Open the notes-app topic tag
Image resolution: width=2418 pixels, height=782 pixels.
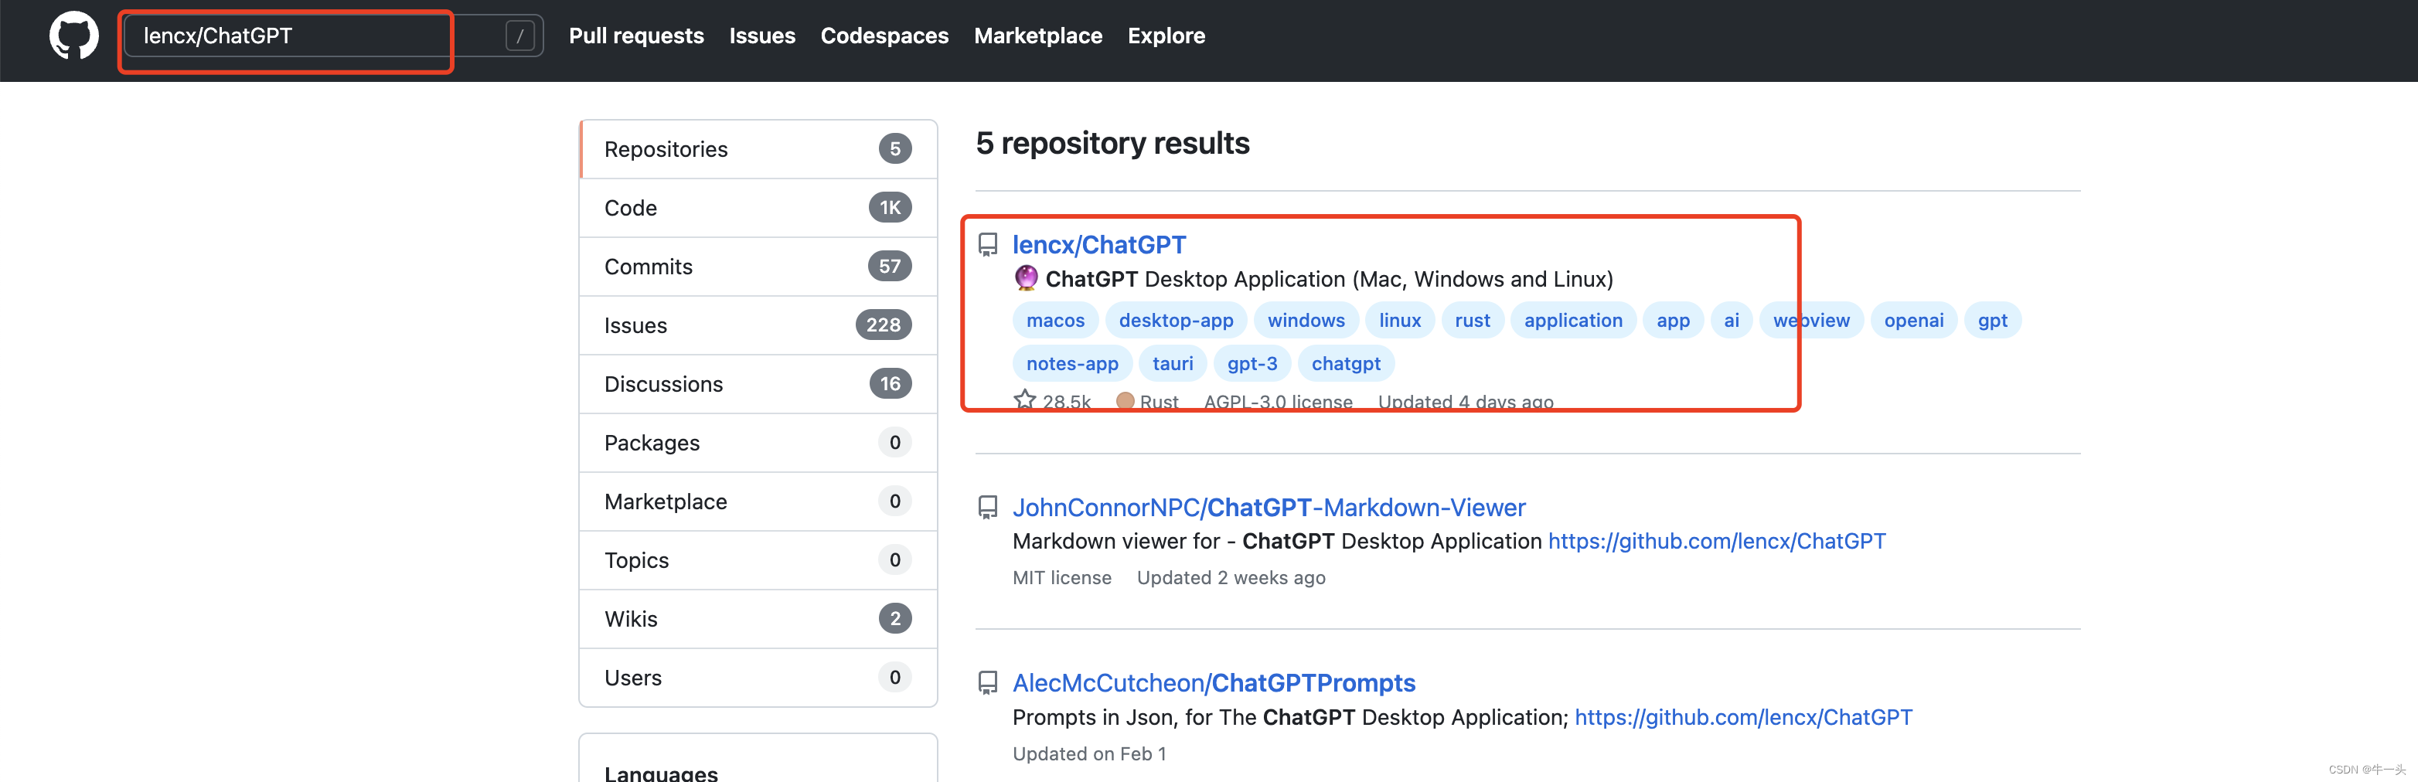(x=1072, y=363)
